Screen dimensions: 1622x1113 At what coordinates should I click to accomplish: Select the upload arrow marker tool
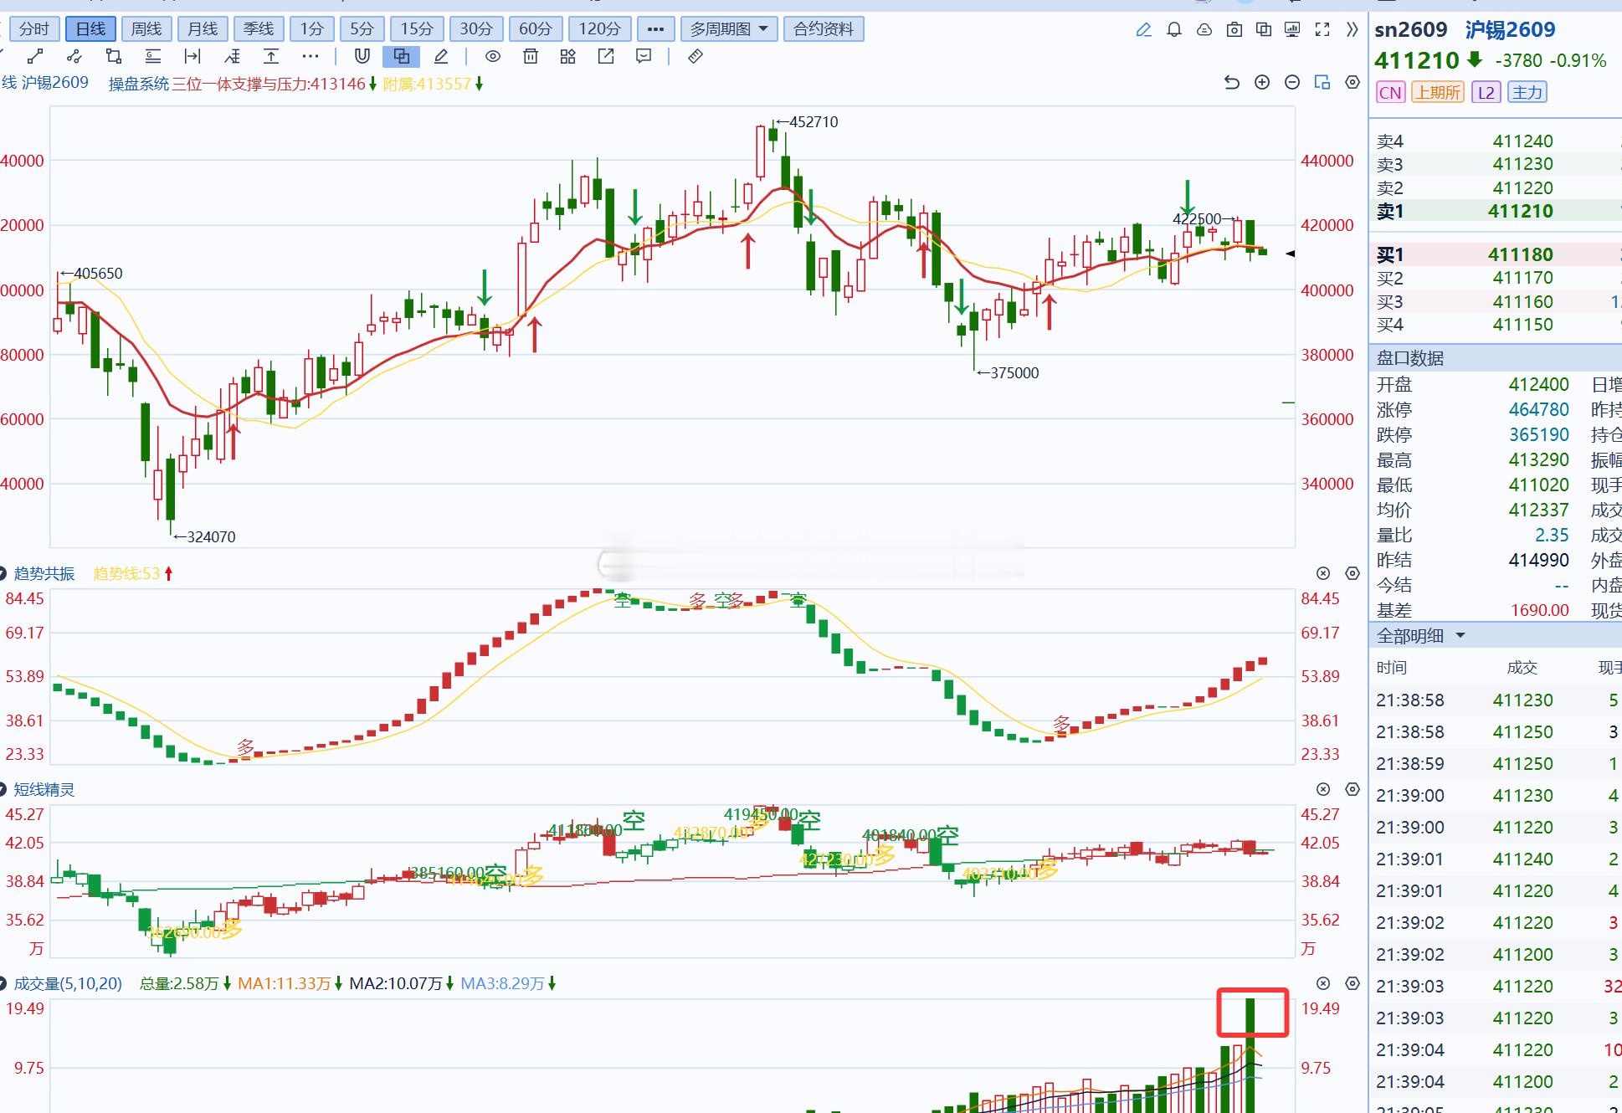[x=271, y=57]
